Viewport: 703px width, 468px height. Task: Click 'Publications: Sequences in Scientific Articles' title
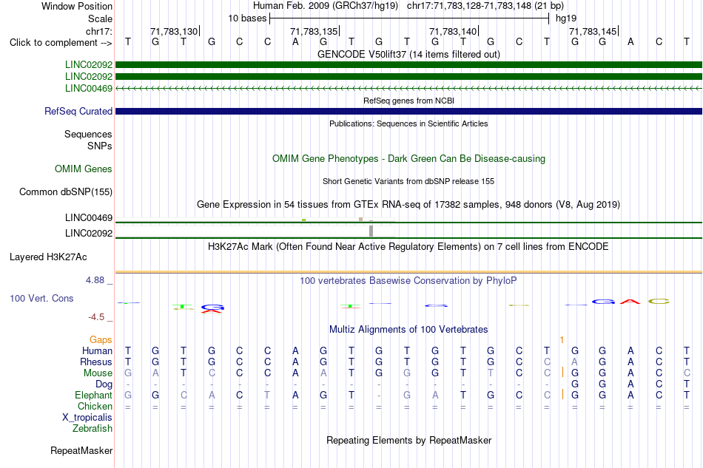pos(408,123)
